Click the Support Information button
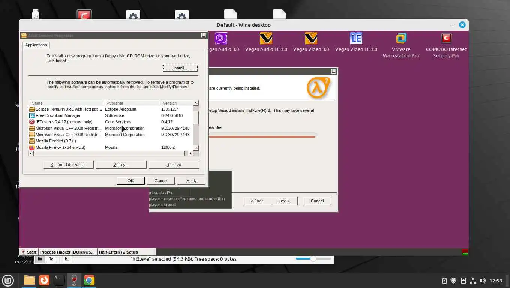The height and width of the screenshot is (288, 510). pos(68,165)
